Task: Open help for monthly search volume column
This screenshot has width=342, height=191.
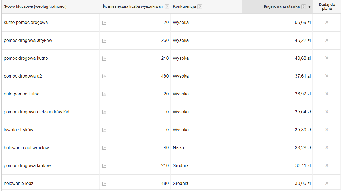Action: pyautogui.click(x=167, y=7)
